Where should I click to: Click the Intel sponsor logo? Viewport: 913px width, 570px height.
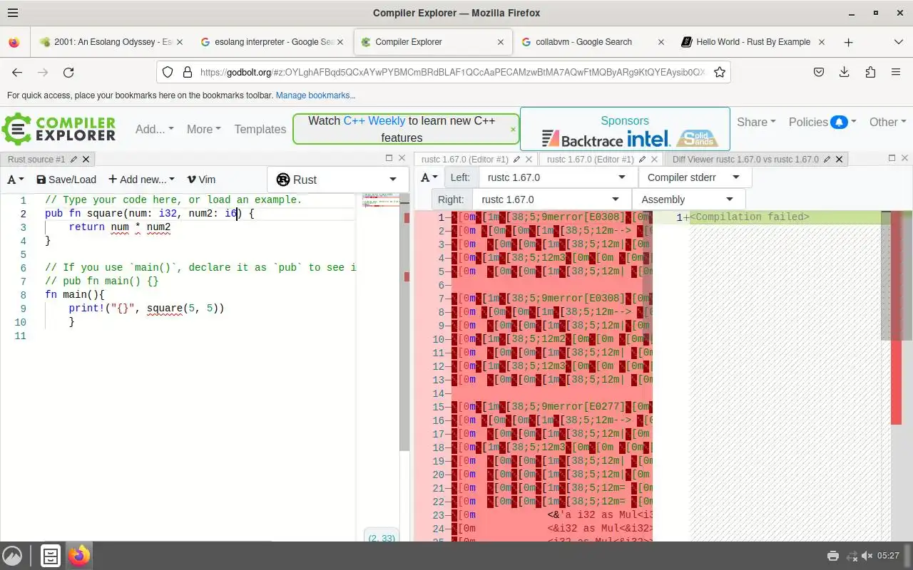(x=648, y=138)
